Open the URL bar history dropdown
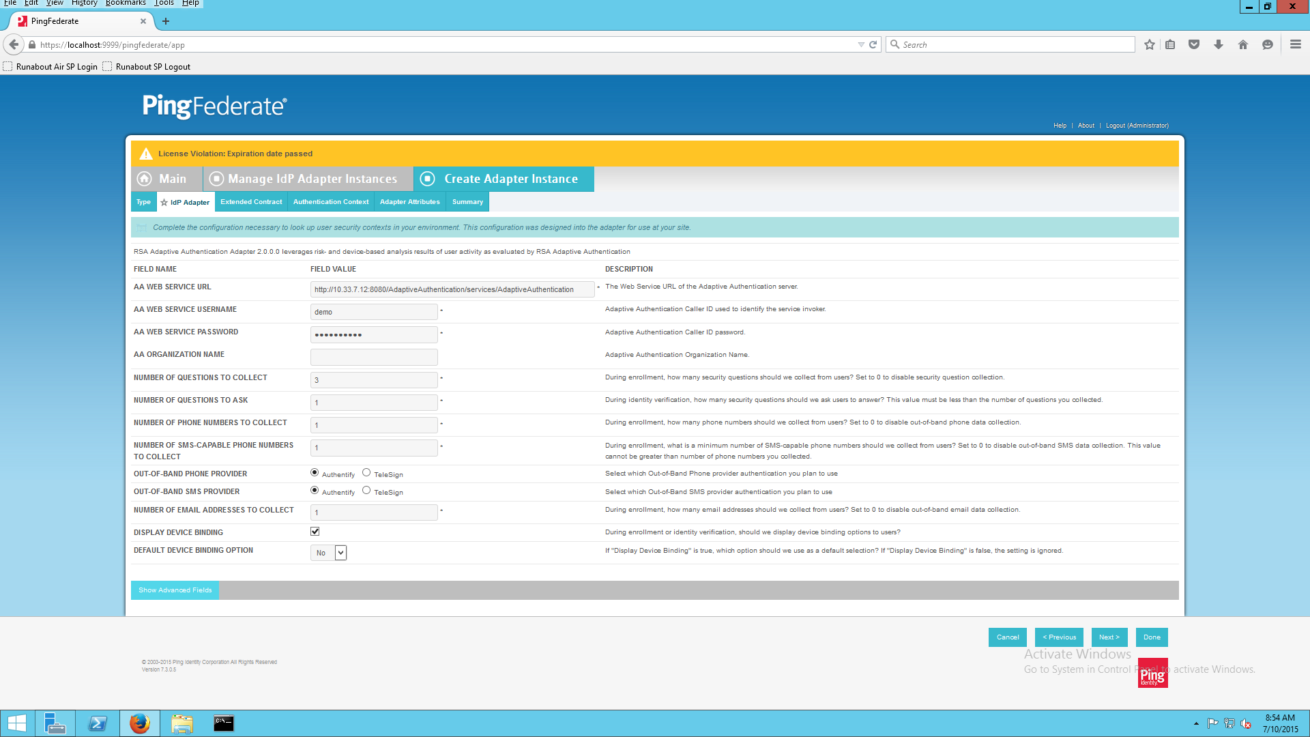The image size is (1310, 737). pyautogui.click(x=861, y=44)
